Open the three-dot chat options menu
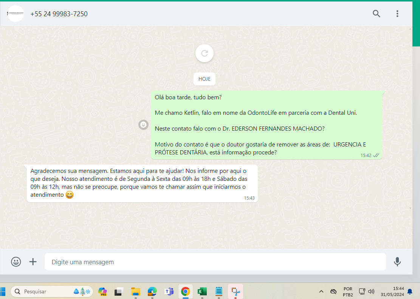 click(397, 14)
